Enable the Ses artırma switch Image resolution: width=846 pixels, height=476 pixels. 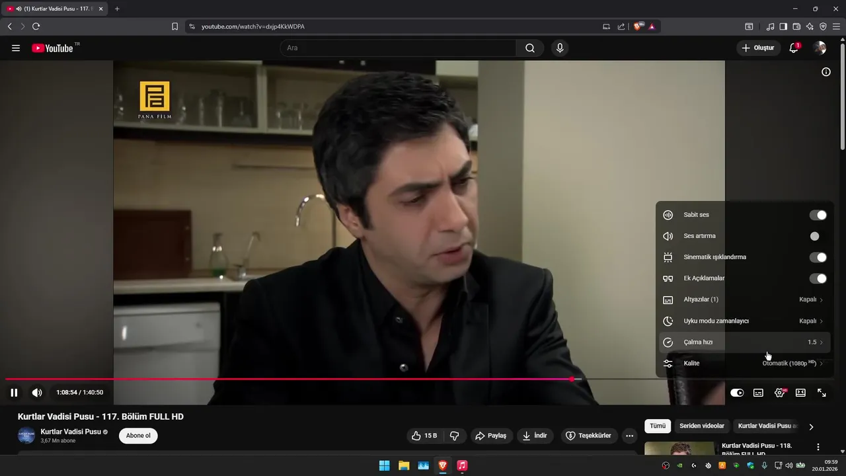pos(818,236)
